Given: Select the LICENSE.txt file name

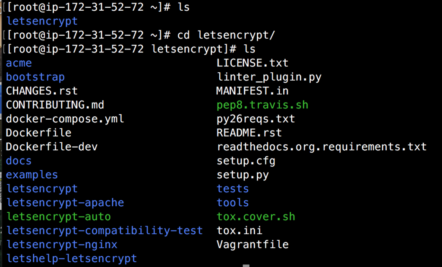Looking at the screenshot, I should [252, 63].
